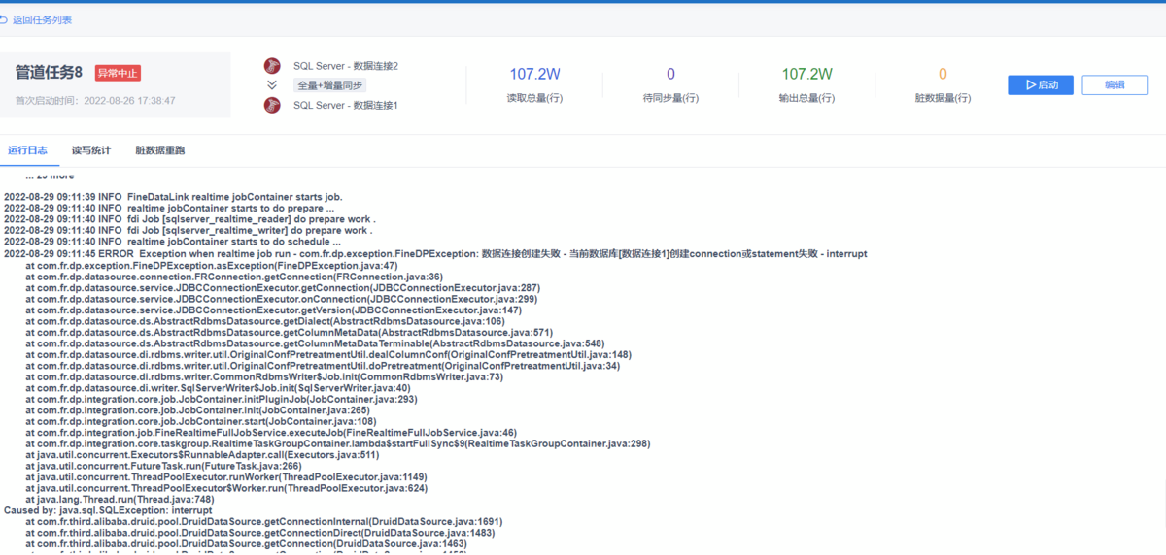Click log line 'realtime jobContainer starts to do schedule'

tap(173, 242)
